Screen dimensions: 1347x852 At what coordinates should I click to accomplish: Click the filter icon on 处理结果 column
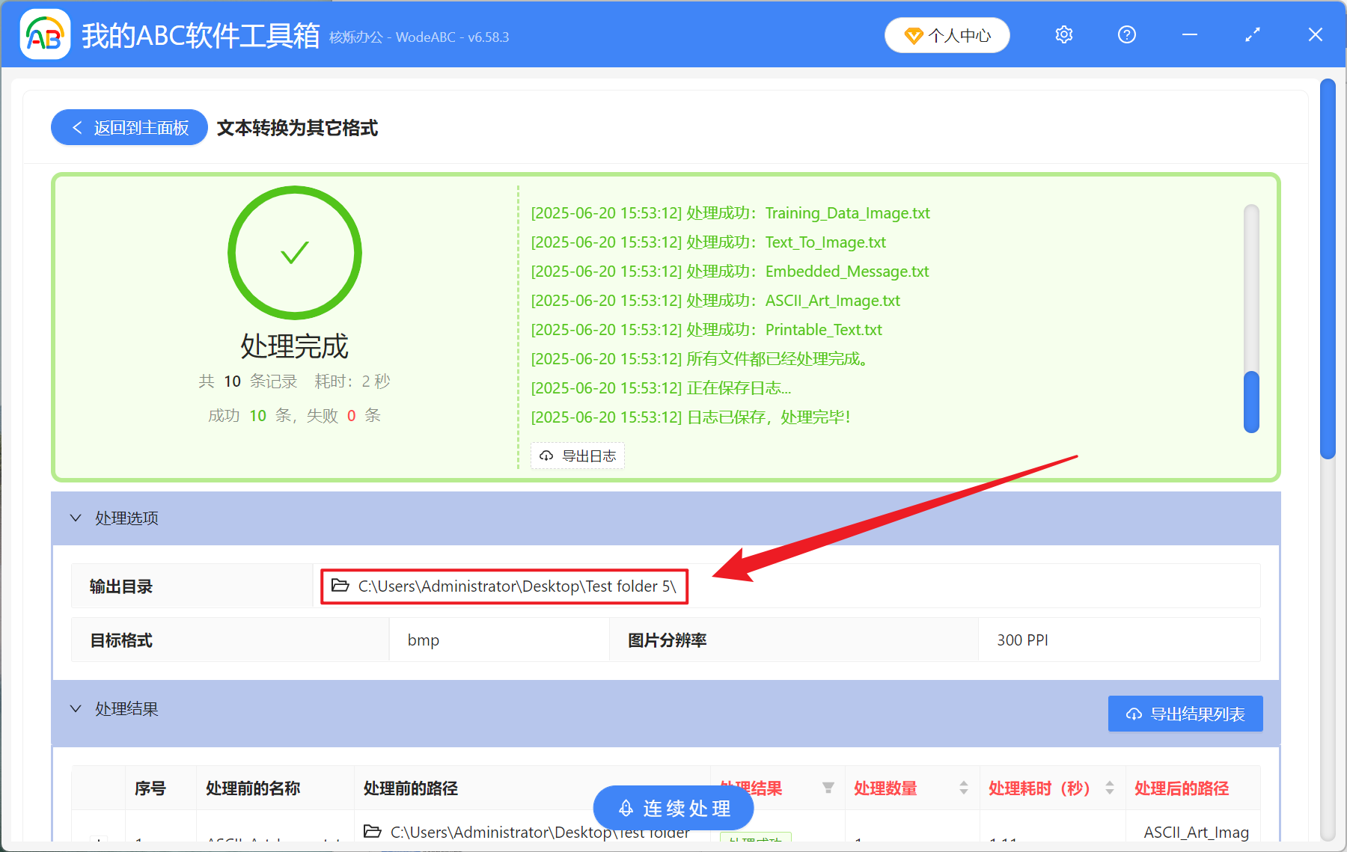tap(829, 788)
